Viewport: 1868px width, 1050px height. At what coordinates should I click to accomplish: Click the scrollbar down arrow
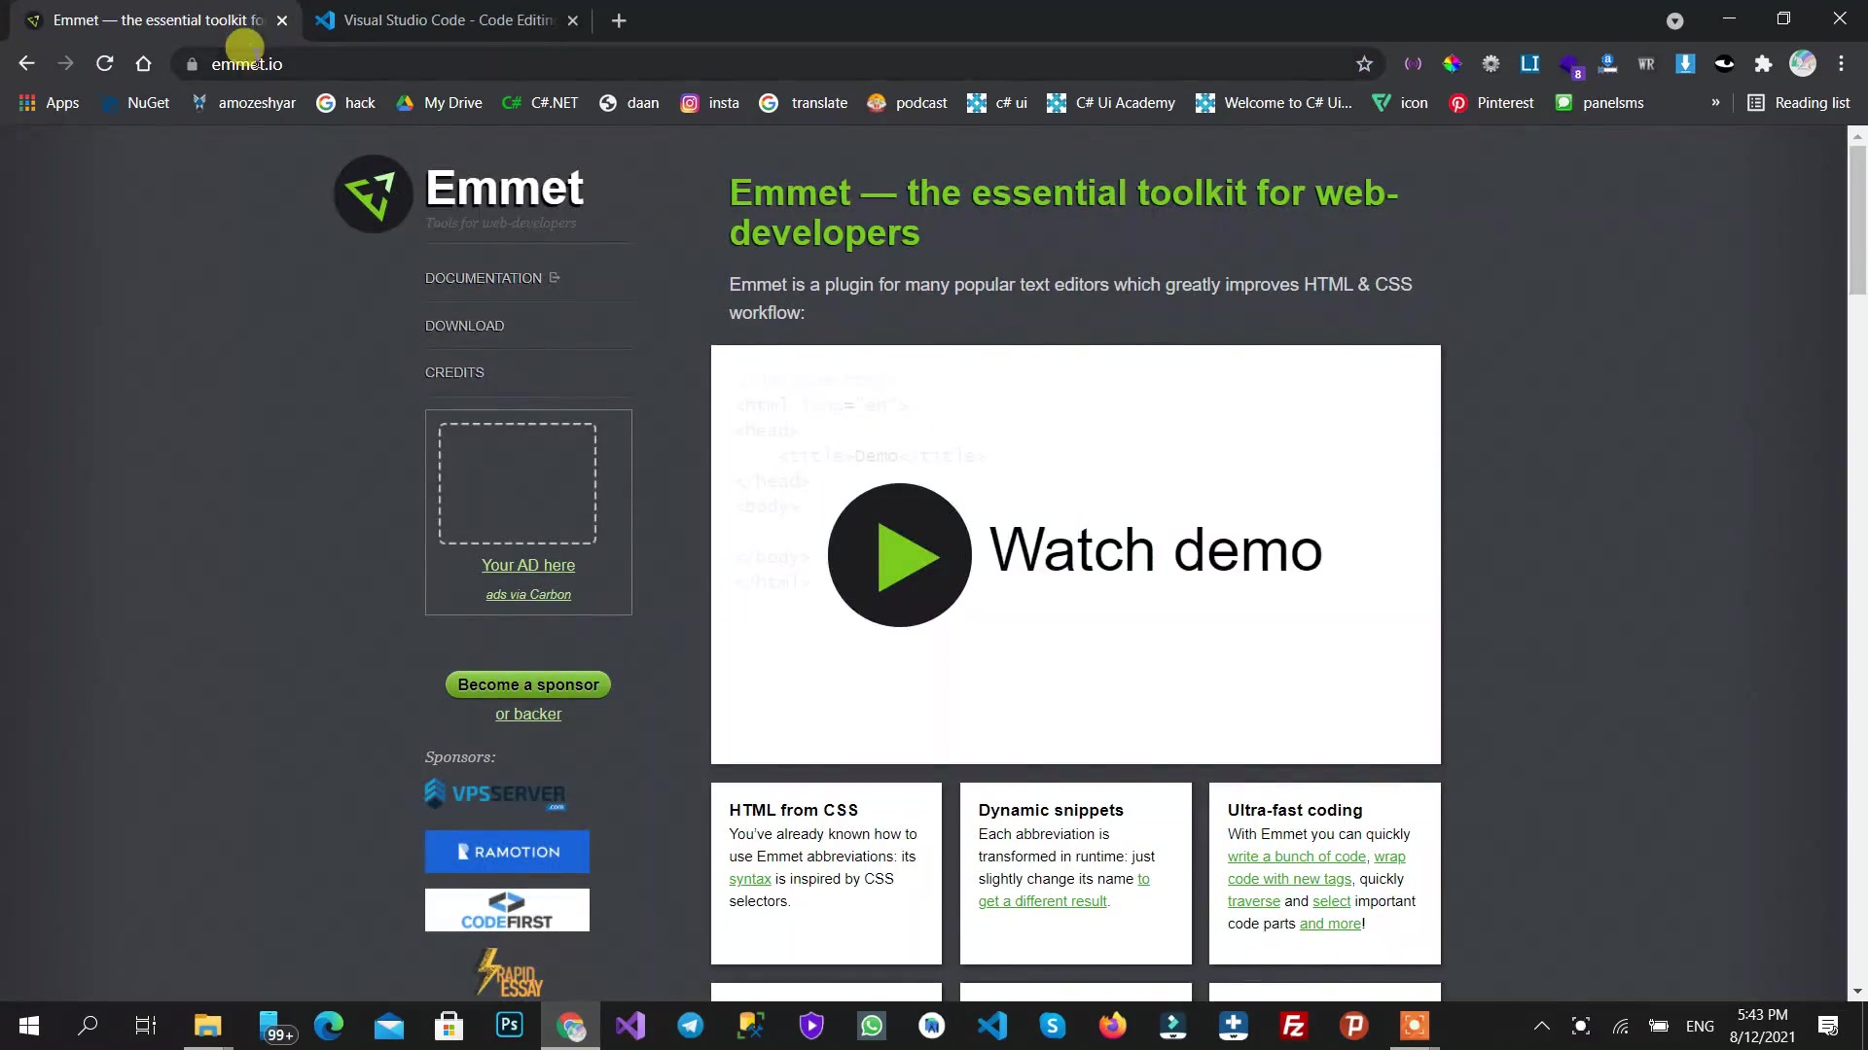click(1857, 992)
